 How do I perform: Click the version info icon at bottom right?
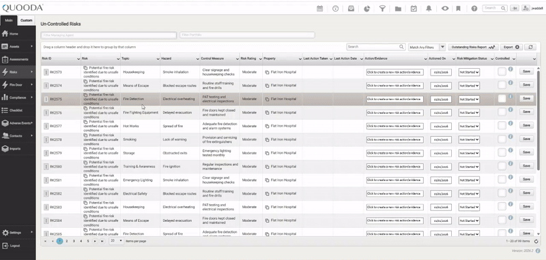(x=538, y=250)
